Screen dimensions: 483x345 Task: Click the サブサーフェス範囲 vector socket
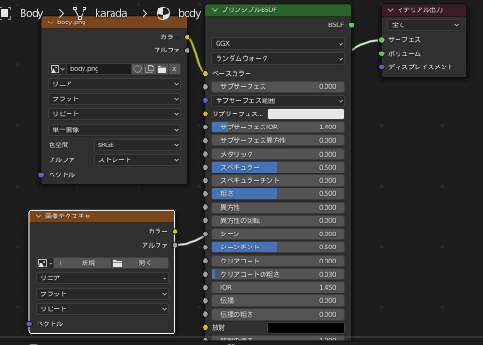click(x=205, y=100)
